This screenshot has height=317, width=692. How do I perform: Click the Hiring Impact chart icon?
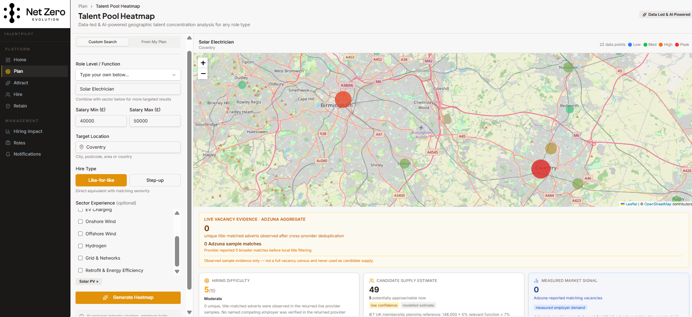tap(8, 131)
